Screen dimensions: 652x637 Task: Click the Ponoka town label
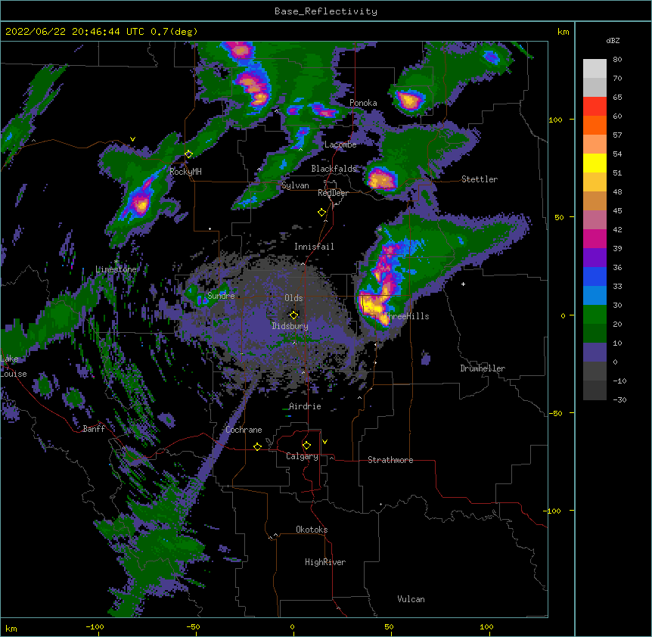[x=363, y=103]
